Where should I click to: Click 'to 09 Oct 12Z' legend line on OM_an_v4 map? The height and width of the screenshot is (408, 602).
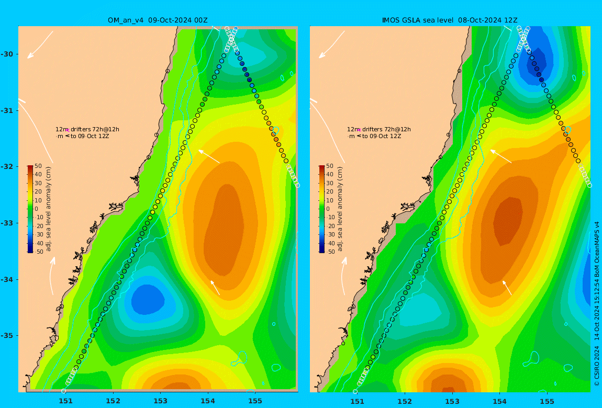click(x=90, y=136)
